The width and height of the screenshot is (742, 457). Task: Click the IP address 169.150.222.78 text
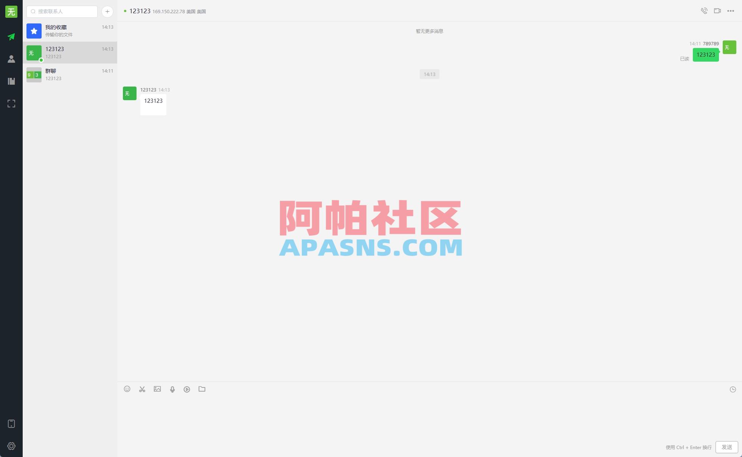tap(169, 12)
